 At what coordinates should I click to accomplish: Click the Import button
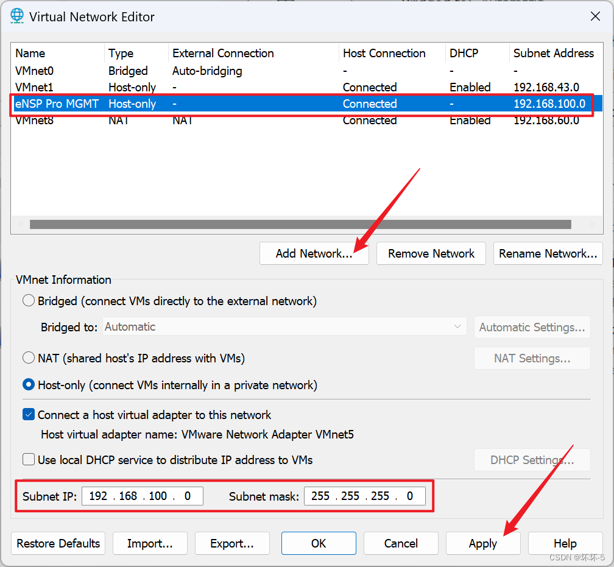pos(150,543)
